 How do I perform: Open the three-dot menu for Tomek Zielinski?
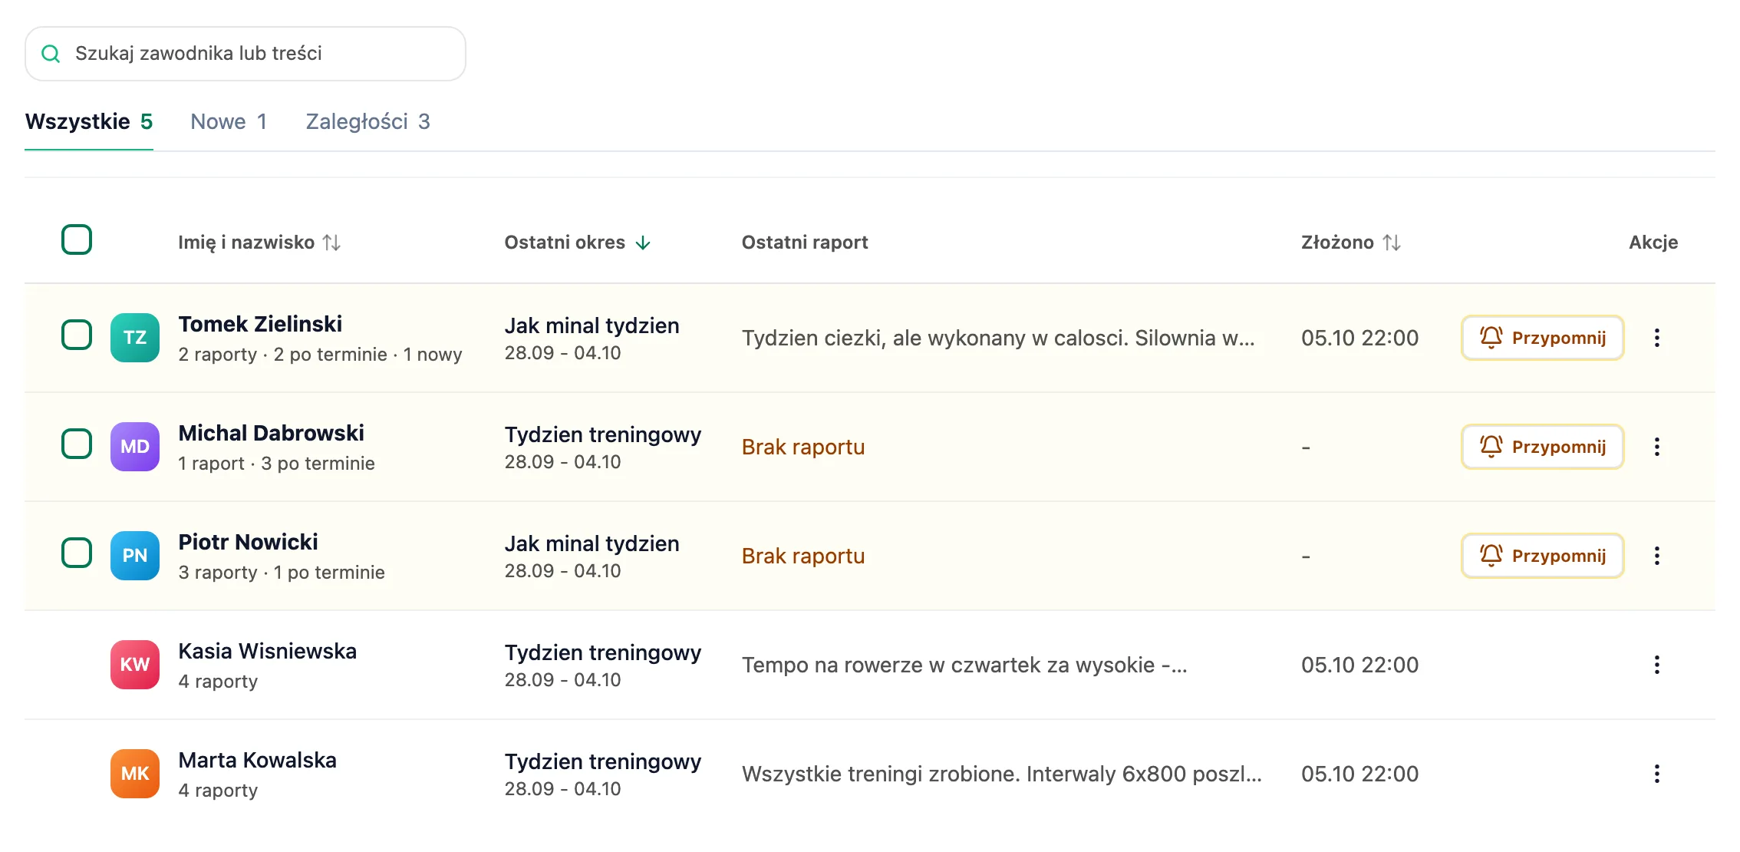(1657, 338)
